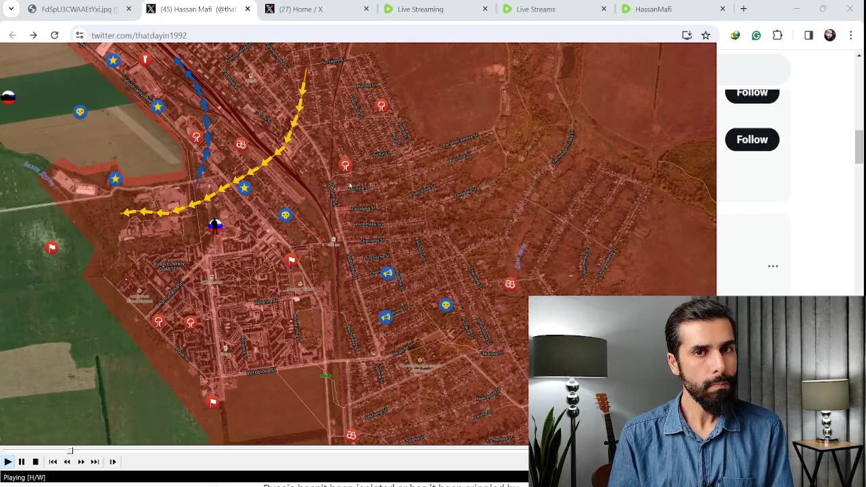Click the rewind button
The height and width of the screenshot is (487, 866).
tap(67, 462)
